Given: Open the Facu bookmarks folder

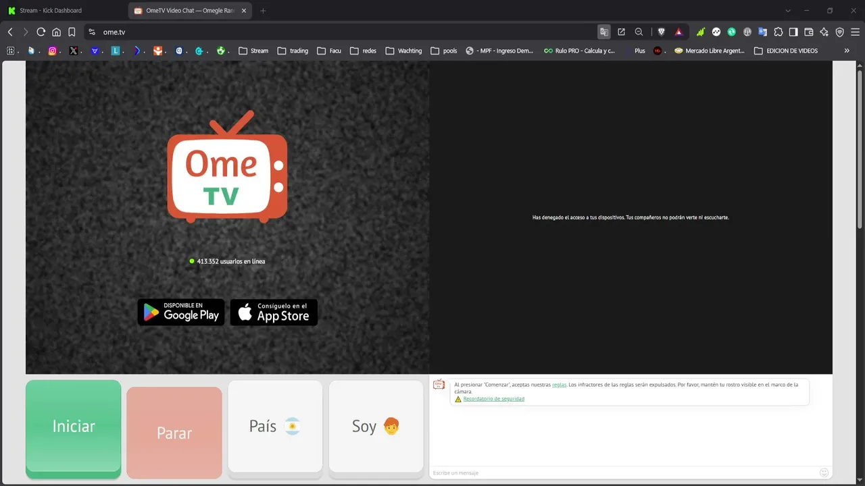Looking at the screenshot, I should [328, 51].
